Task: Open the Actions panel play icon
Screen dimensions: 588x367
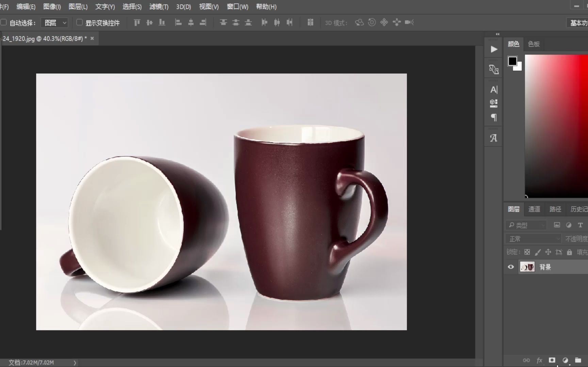Action: coord(494,49)
